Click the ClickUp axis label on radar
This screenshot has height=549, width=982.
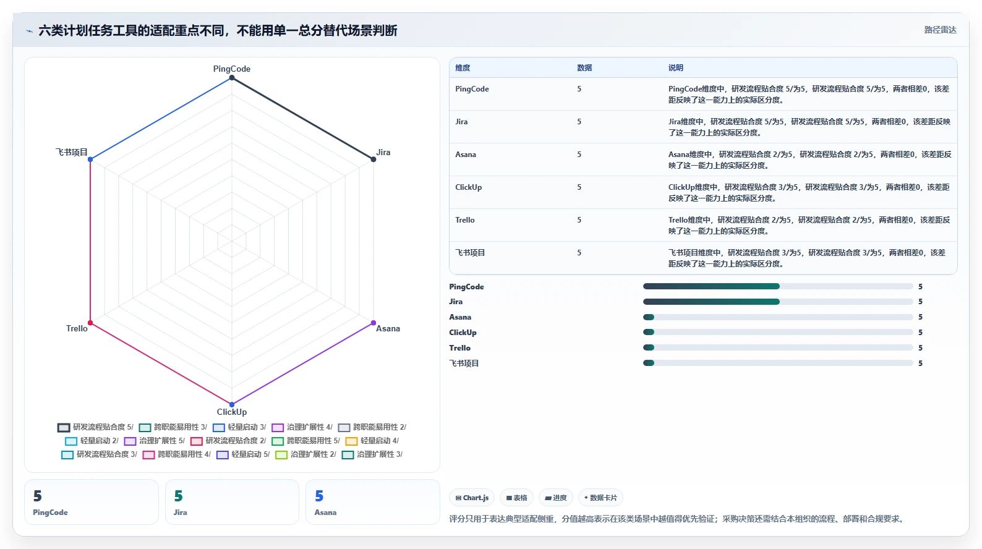tap(232, 412)
